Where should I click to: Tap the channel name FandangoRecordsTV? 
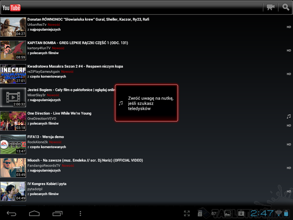[x=44, y=166]
